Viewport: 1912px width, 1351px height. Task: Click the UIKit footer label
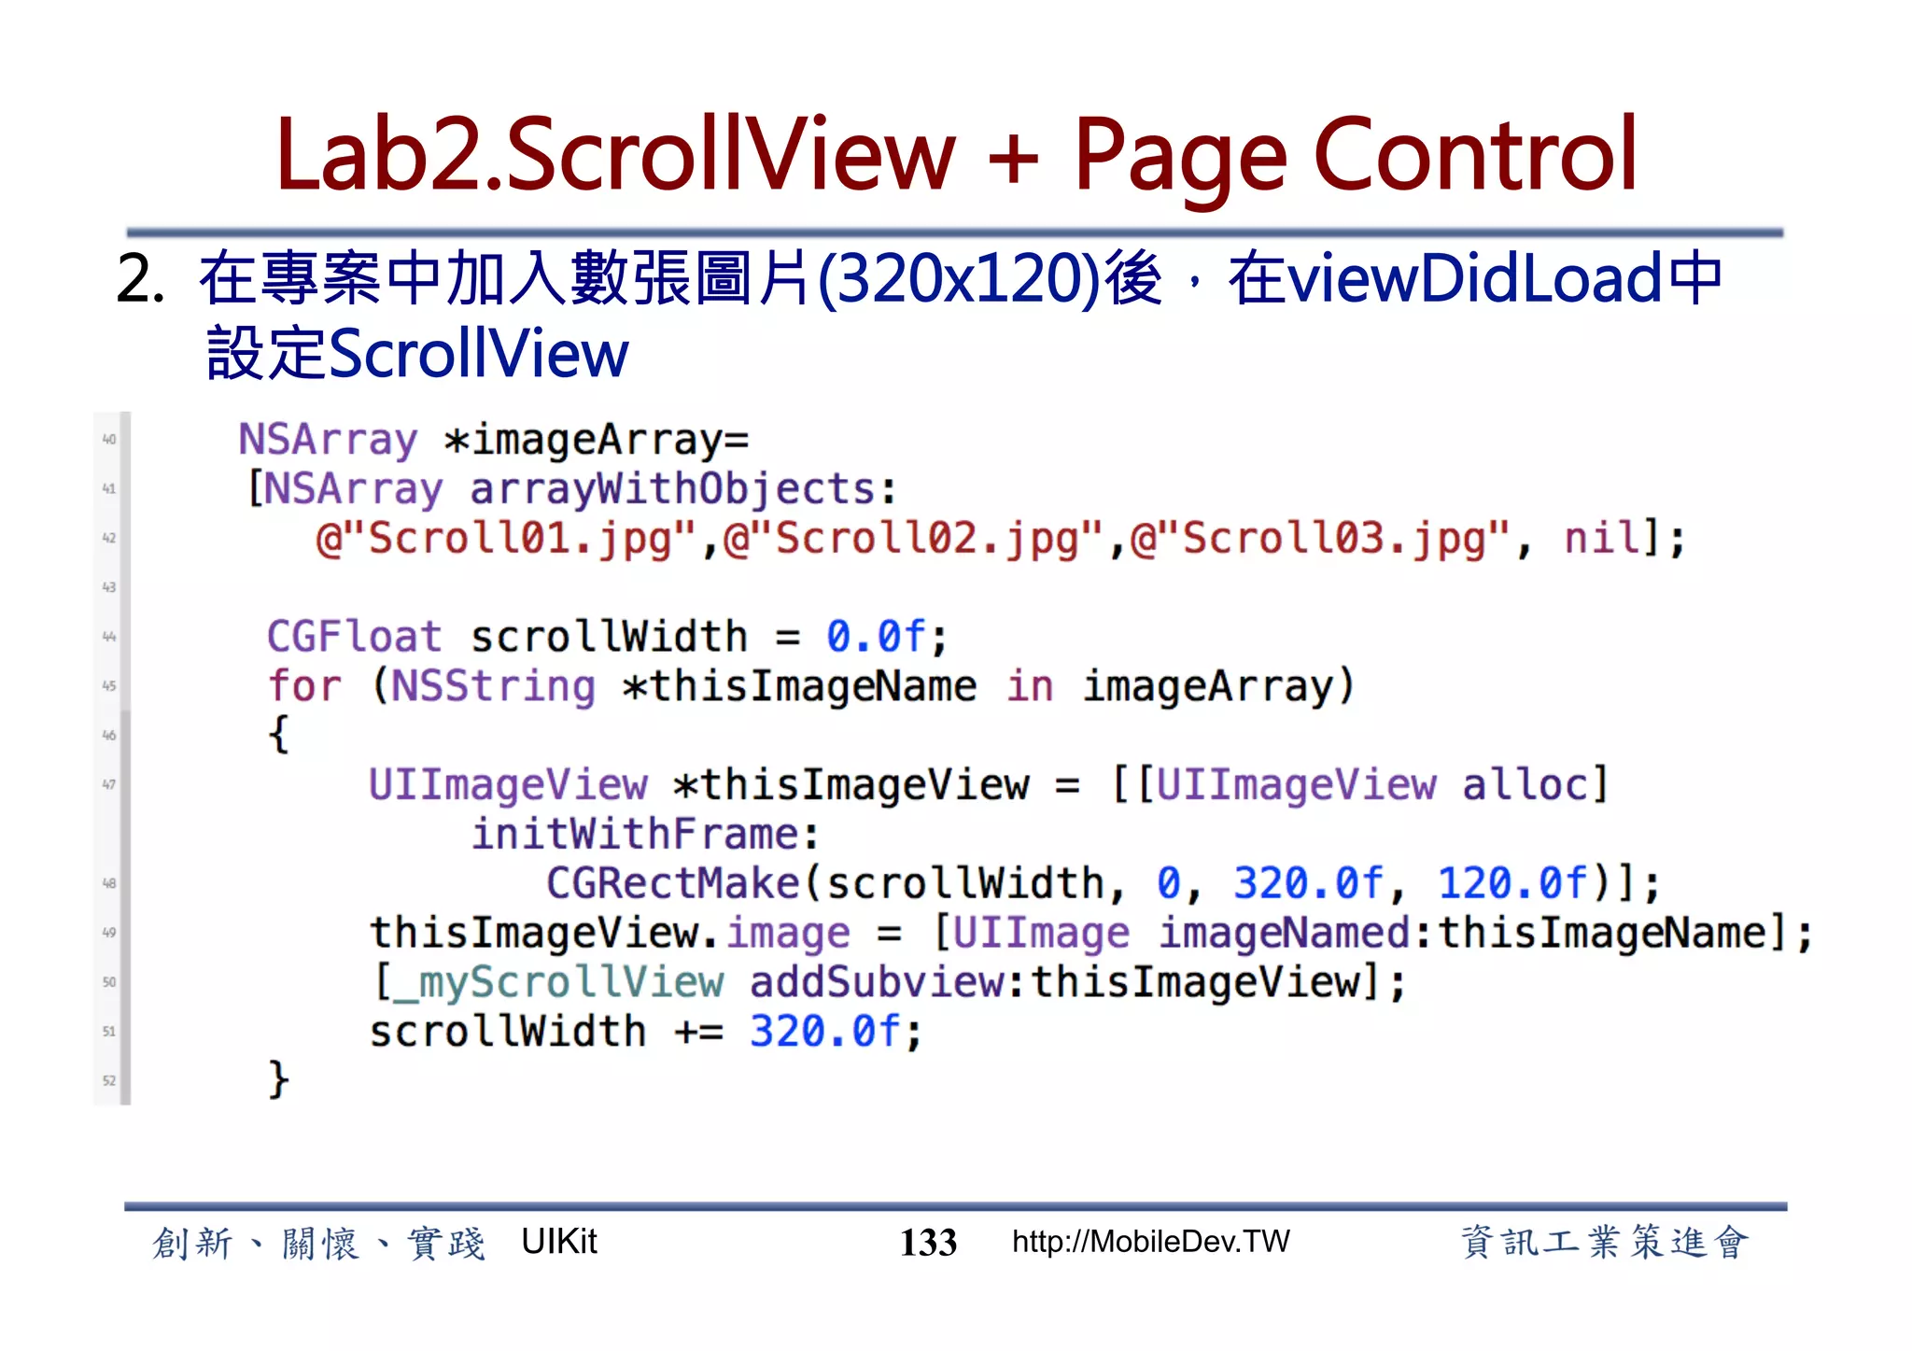(x=559, y=1242)
